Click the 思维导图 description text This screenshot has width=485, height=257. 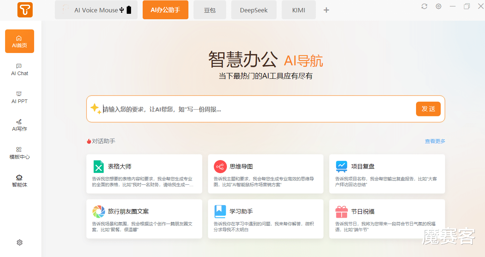tap(264, 182)
